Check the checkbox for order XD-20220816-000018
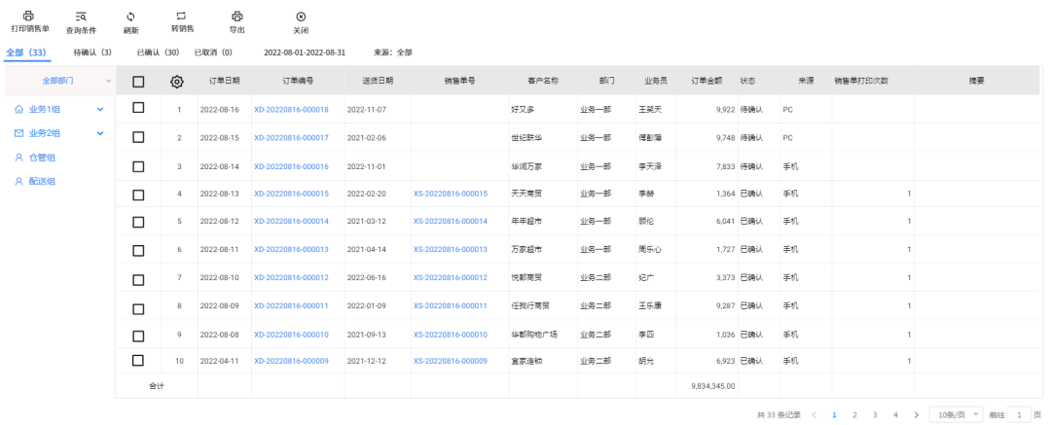The width and height of the screenshot is (1051, 425). click(138, 109)
